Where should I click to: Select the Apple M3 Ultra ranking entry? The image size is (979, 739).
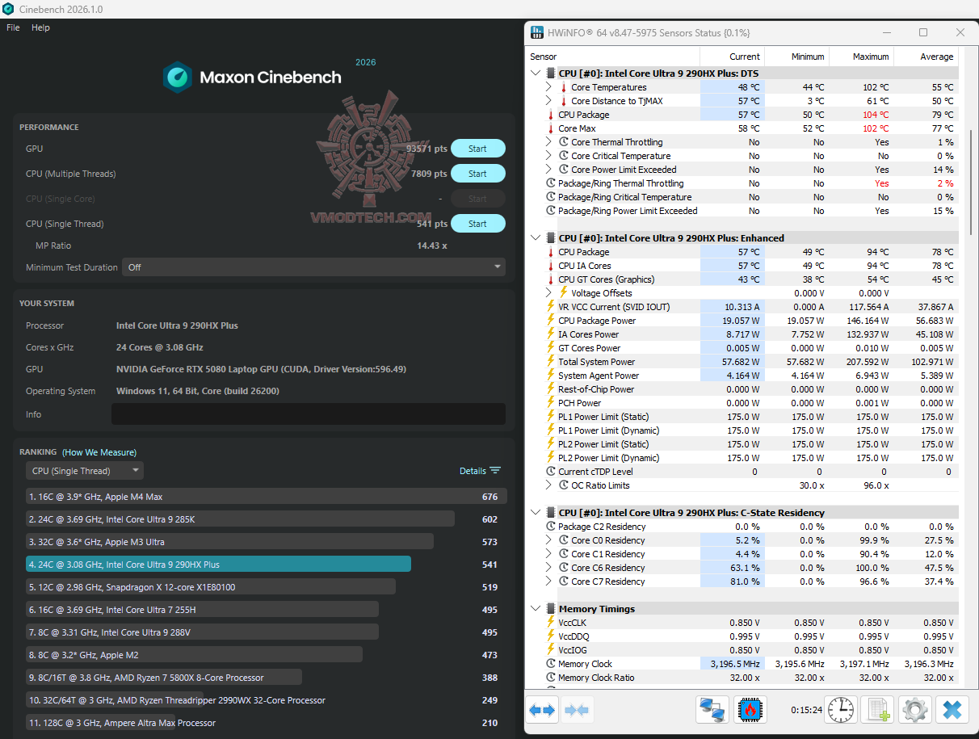tap(266, 542)
